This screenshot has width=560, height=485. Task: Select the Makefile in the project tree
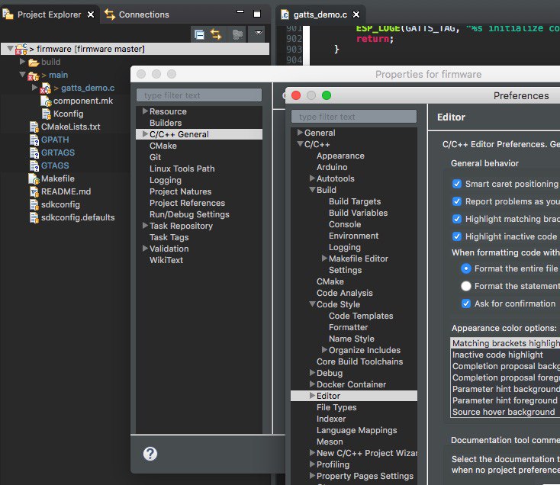57,178
